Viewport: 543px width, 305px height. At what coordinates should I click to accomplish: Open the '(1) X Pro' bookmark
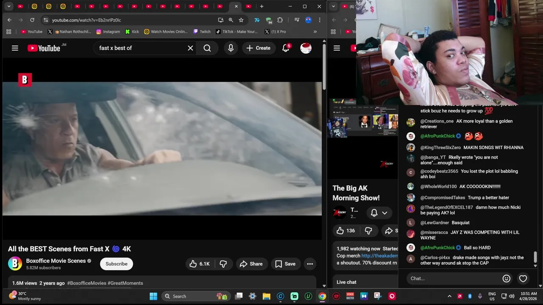click(x=275, y=31)
